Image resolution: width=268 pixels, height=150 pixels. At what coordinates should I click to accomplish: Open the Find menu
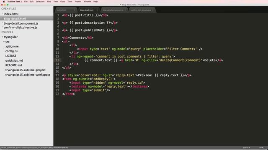[x=49, y=2]
